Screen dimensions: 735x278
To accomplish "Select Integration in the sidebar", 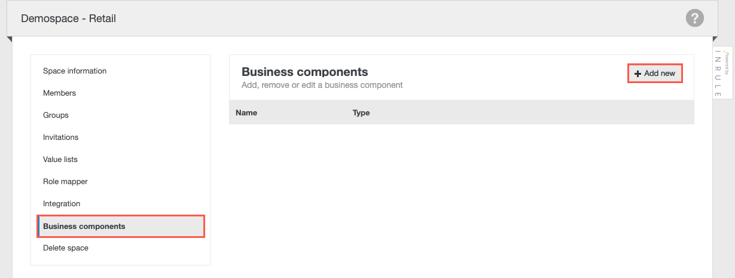I will (61, 204).
